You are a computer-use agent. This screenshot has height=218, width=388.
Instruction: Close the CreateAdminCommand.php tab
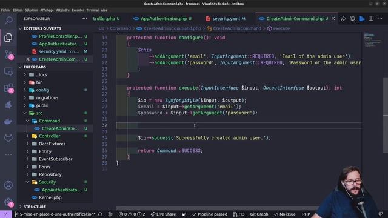333,19
